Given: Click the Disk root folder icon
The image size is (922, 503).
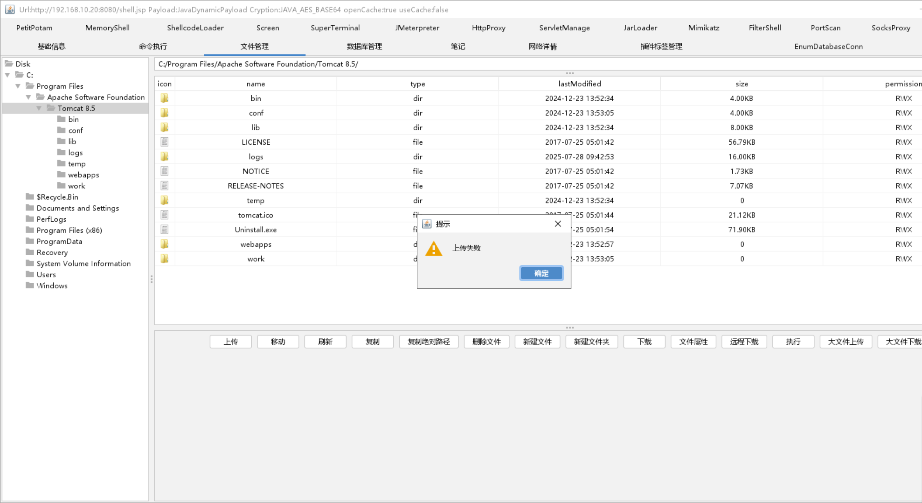Looking at the screenshot, I should coord(9,64).
